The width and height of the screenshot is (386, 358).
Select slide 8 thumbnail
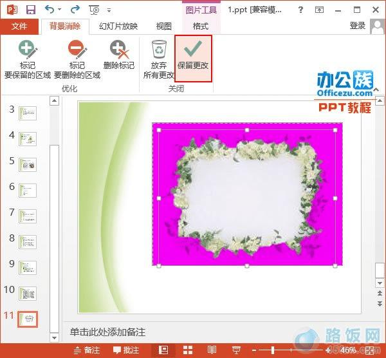point(28,242)
